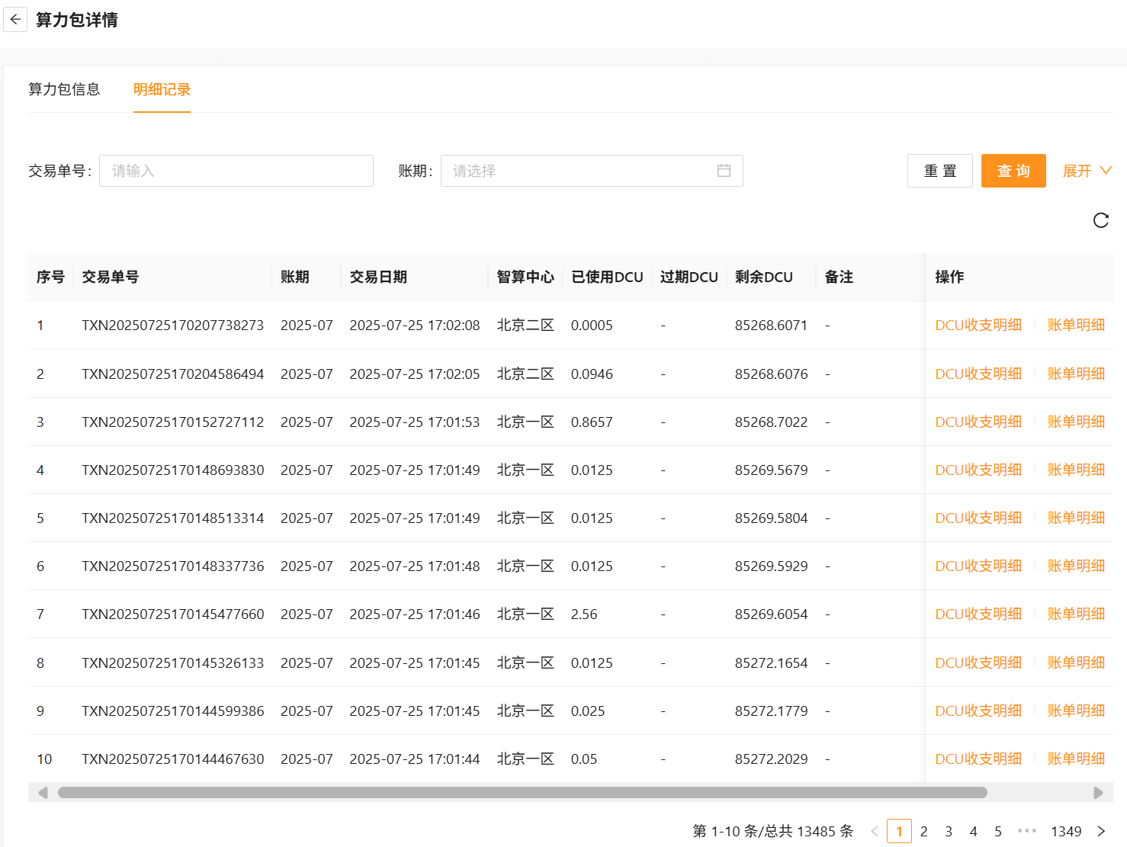Expand filters with 展开 chevron

1105,171
